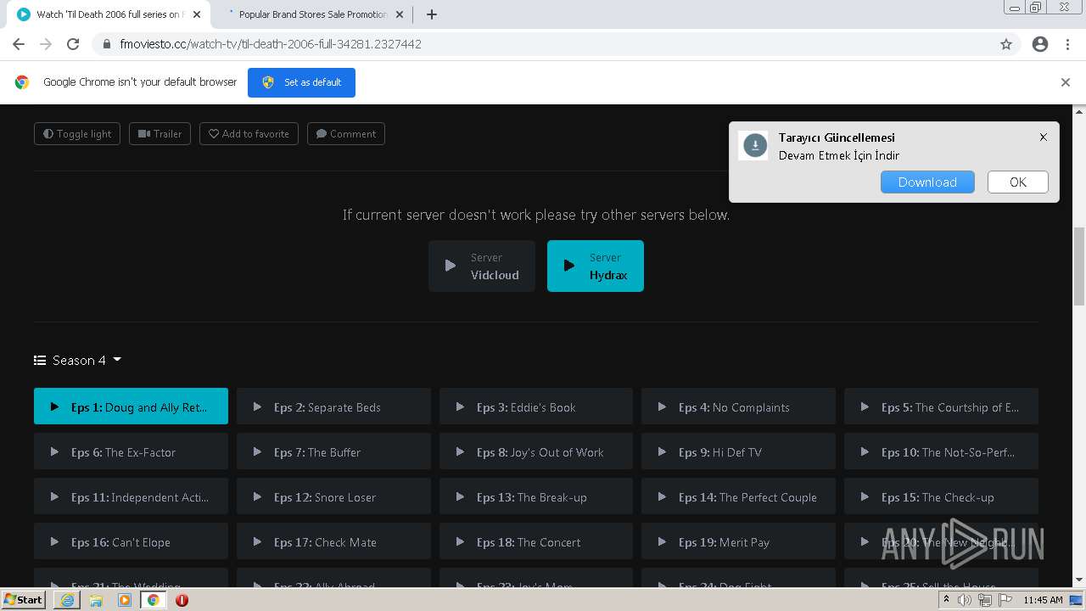Open media player from taskbar
The height and width of the screenshot is (611, 1086).
coord(125,600)
